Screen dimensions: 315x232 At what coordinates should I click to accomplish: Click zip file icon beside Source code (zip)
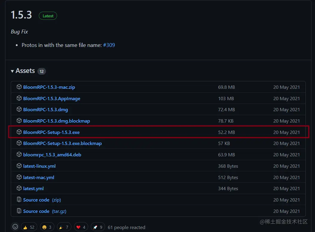[x=19, y=199]
